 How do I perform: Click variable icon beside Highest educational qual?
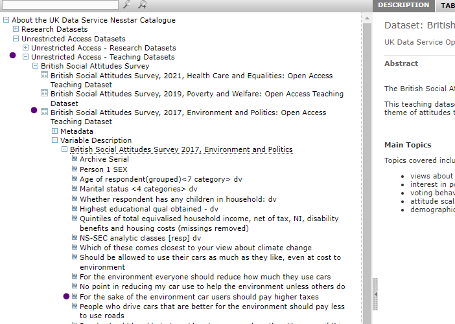click(x=75, y=208)
